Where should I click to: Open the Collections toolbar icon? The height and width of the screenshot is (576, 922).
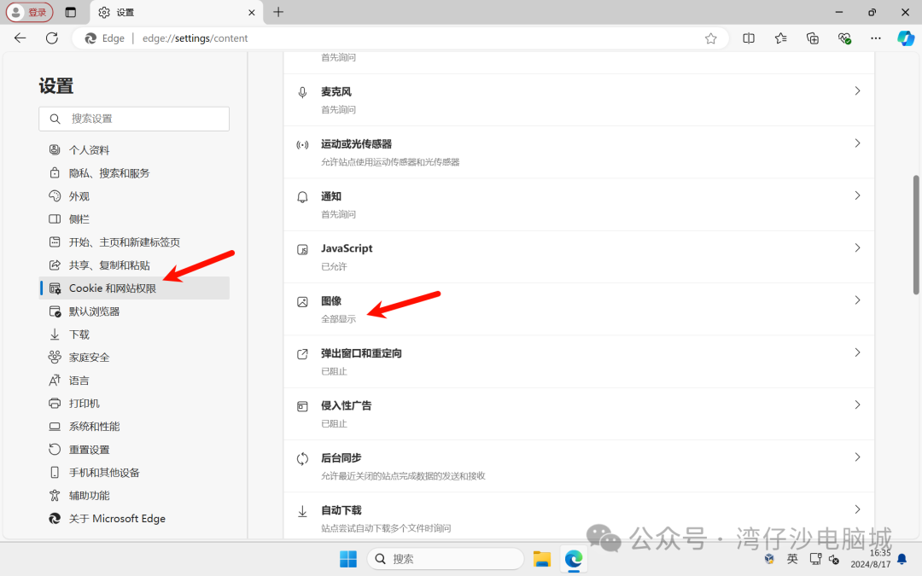coord(813,38)
